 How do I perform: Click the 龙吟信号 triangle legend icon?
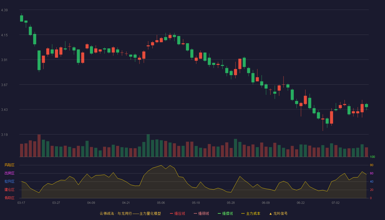pyautogui.click(x=270, y=214)
